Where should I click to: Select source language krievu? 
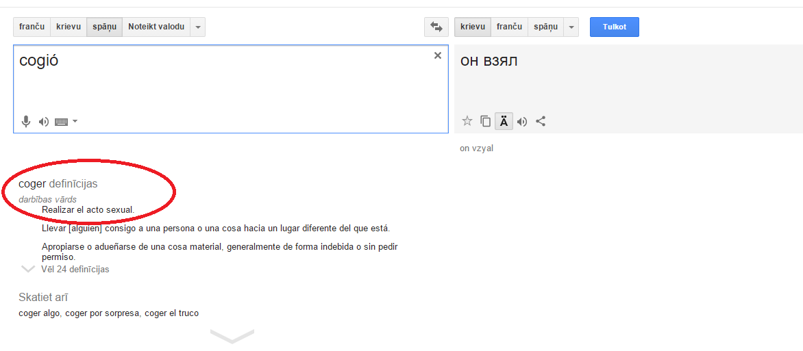[69, 27]
